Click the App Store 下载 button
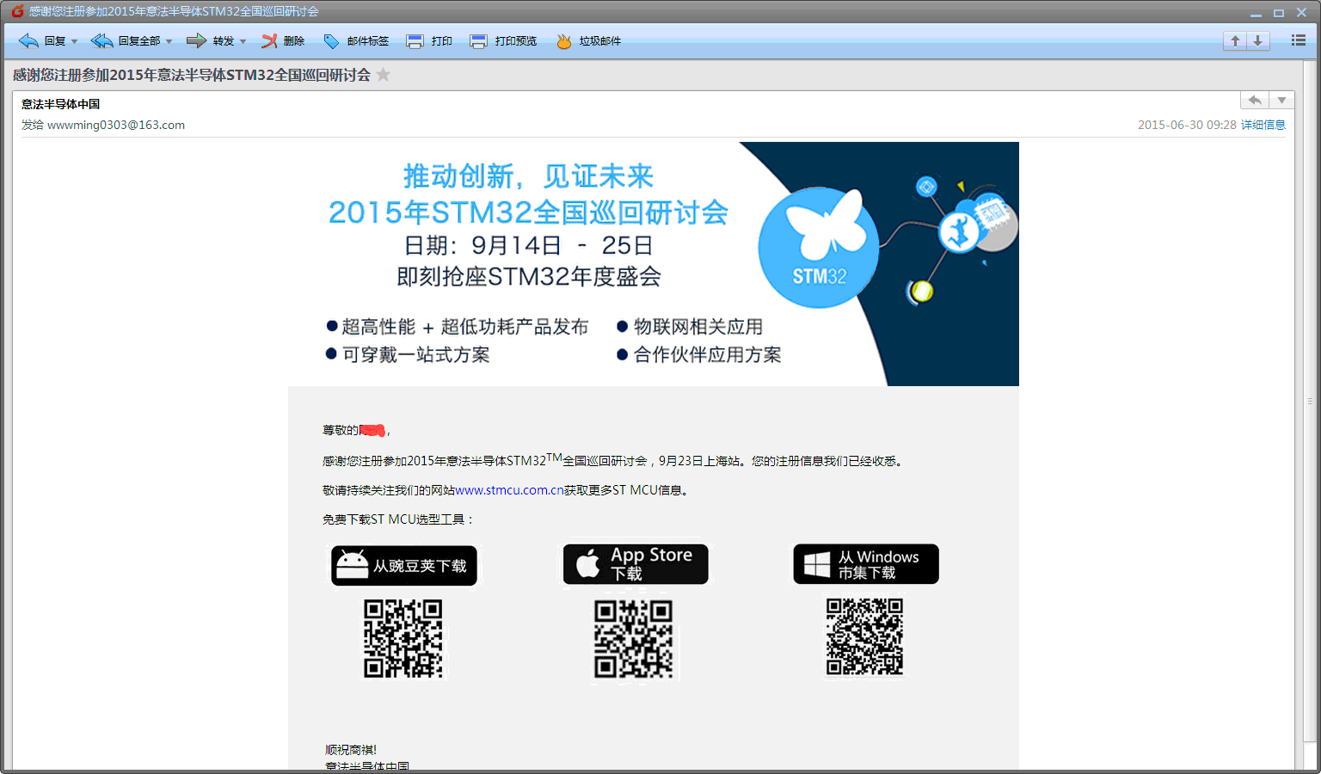This screenshot has height=774, width=1321. (636, 564)
